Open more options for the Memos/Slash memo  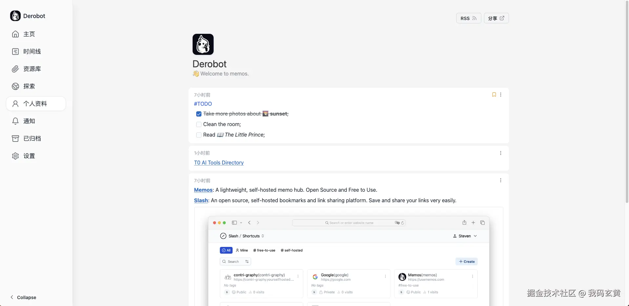tap(501, 180)
